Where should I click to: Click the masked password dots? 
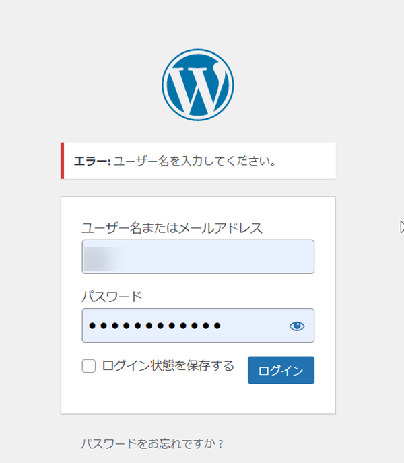155,326
